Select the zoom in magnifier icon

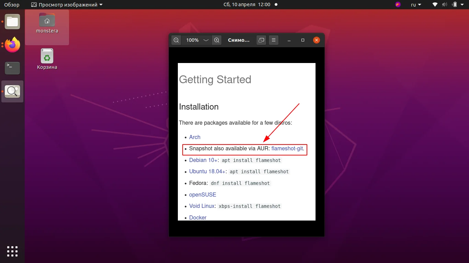click(217, 40)
